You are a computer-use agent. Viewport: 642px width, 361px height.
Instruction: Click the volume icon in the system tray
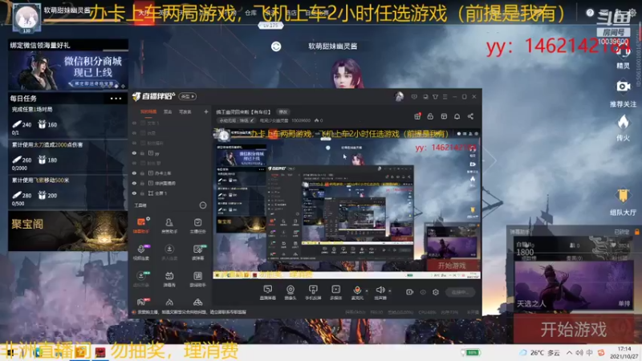[x=579, y=352]
